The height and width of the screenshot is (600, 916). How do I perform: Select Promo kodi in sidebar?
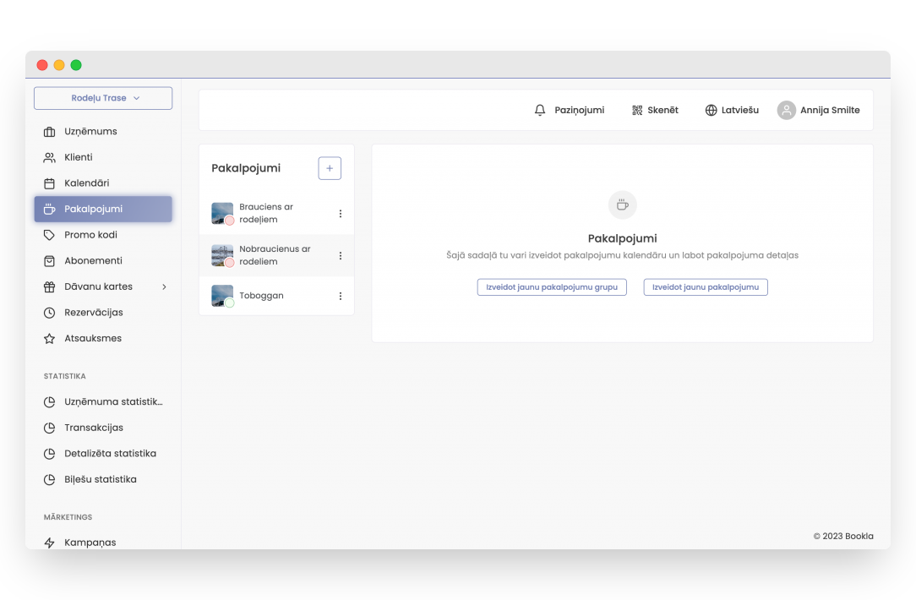tap(90, 235)
